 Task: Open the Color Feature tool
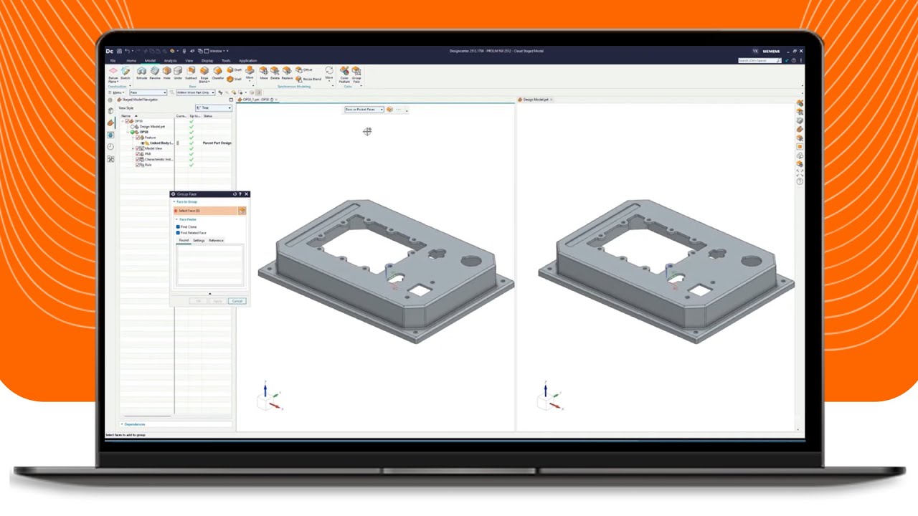(344, 75)
